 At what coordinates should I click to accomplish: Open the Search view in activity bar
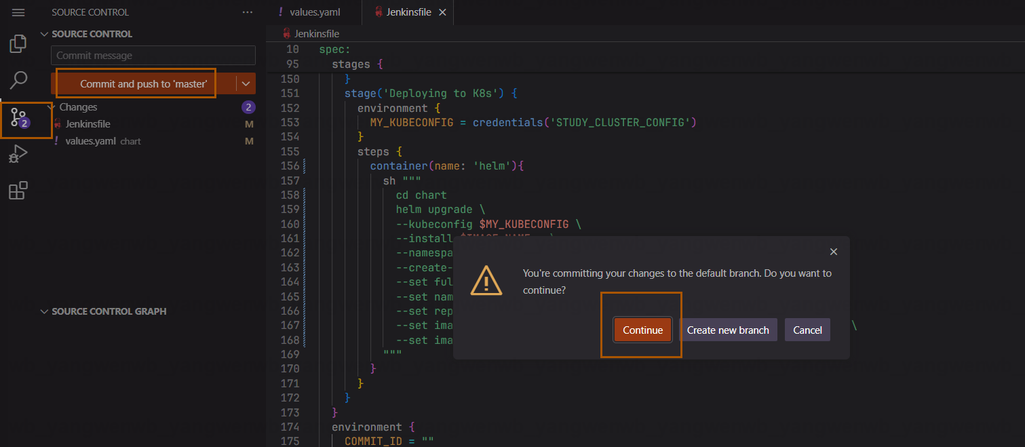click(x=18, y=81)
